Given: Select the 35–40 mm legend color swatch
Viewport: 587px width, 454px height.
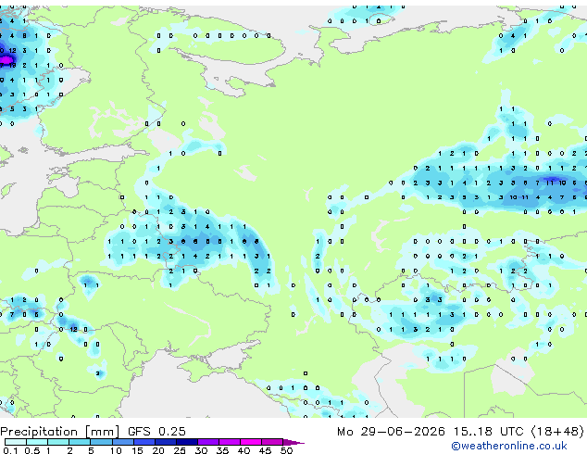Looking at the screenshot, I should pos(229,442).
